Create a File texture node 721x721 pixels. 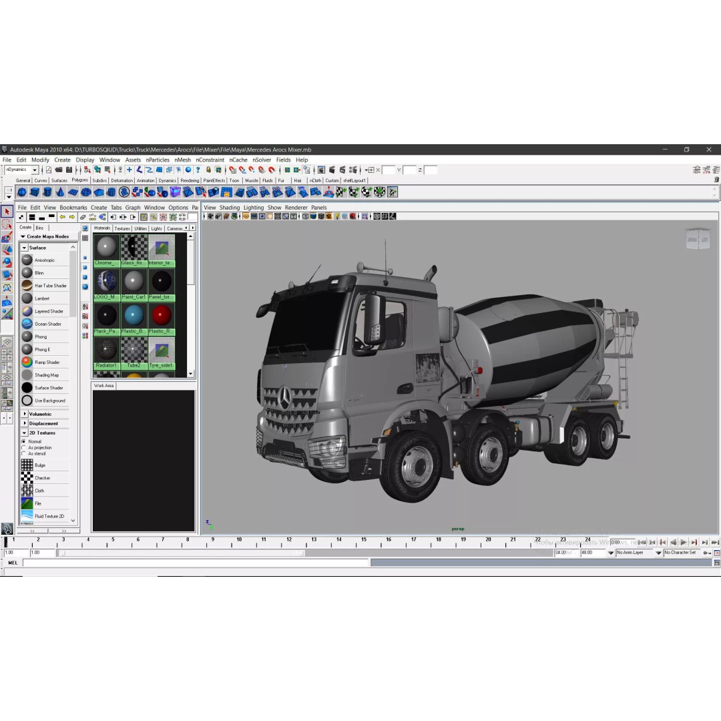point(45,503)
